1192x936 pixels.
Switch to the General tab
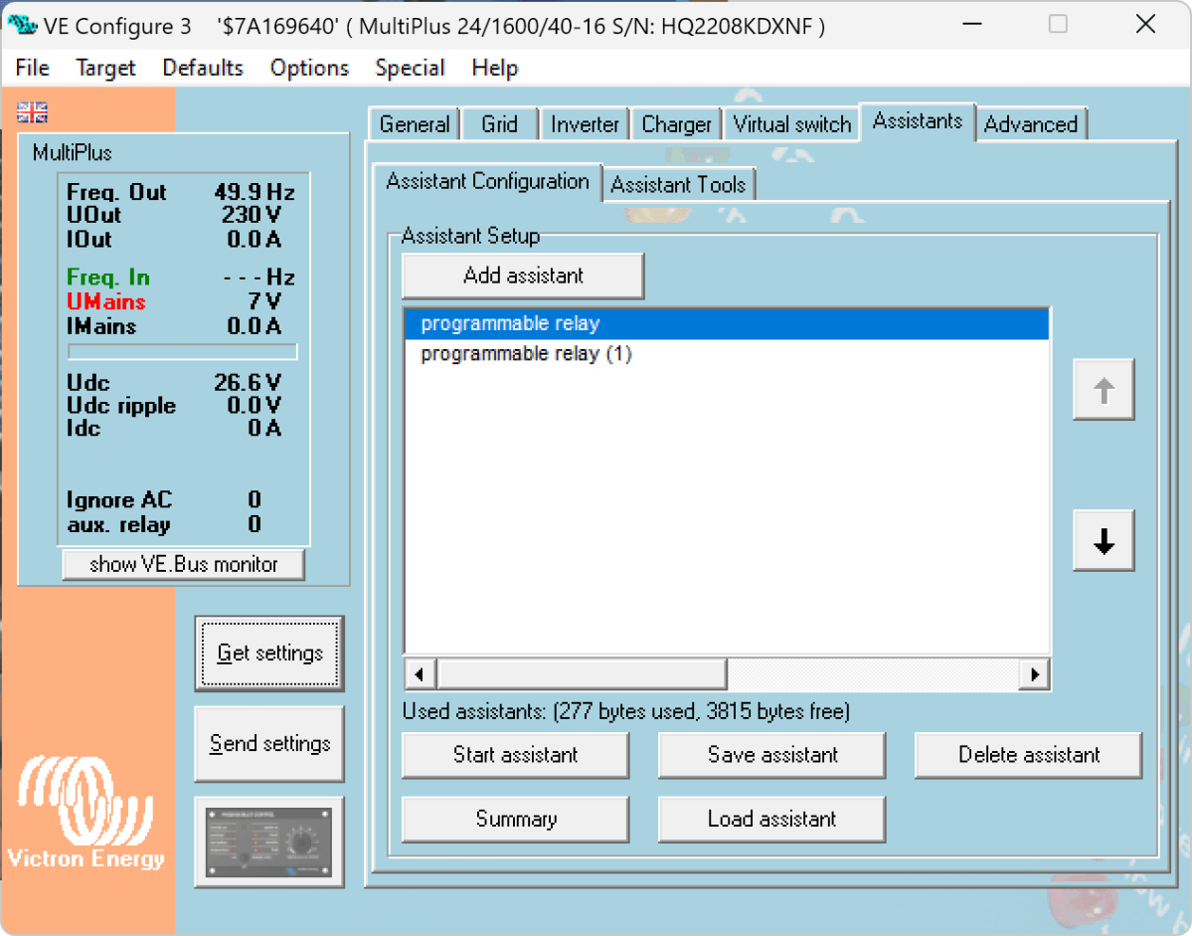click(414, 123)
